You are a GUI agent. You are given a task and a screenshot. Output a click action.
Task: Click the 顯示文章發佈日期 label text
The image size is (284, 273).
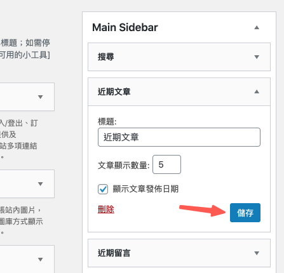pos(145,189)
